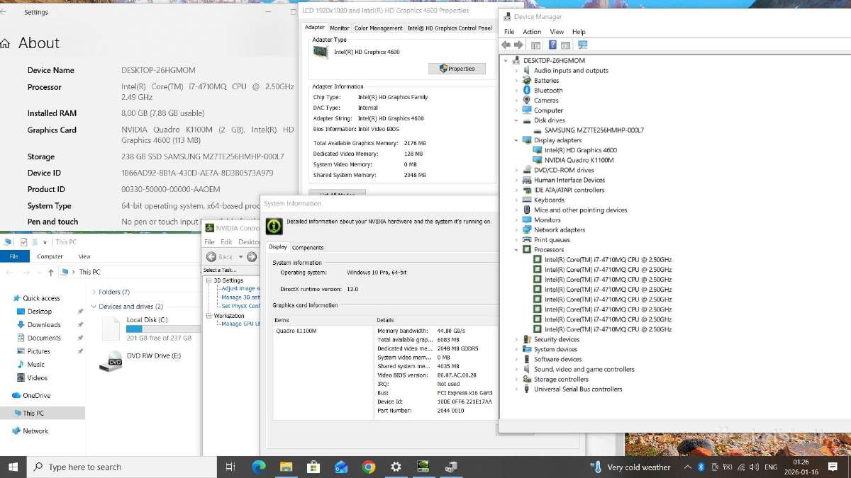The height and width of the screenshot is (478, 851).
Task: Click the File button in File Explorer ribbon
Action: pyautogui.click(x=13, y=256)
